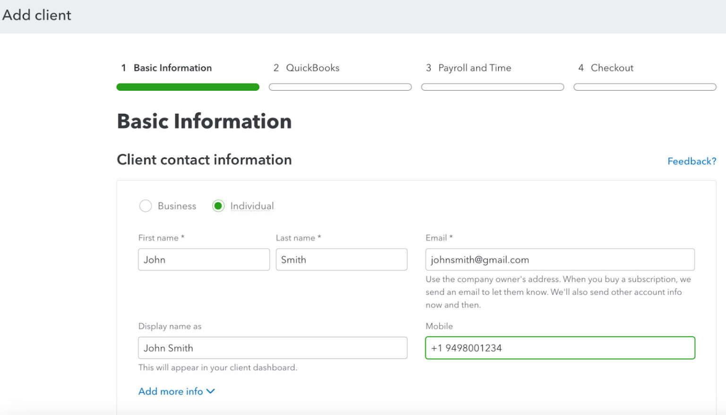This screenshot has height=415, width=726.
Task: Select the Email field with johnsmith@gmail.com
Action: coord(560,259)
